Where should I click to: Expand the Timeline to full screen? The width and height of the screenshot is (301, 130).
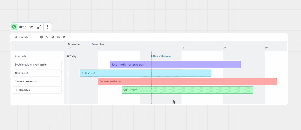click(x=39, y=27)
